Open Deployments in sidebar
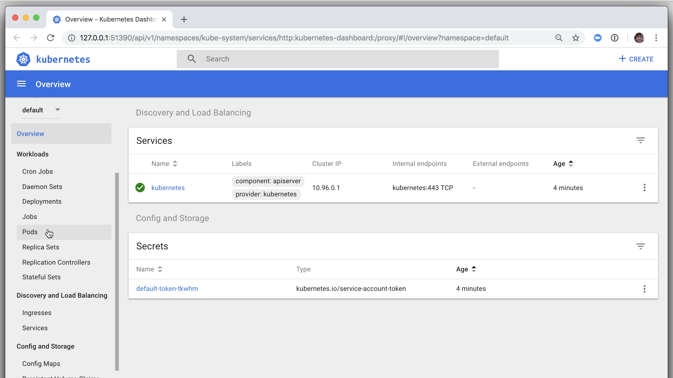Viewport: 673px width, 378px height. [42, 201]
